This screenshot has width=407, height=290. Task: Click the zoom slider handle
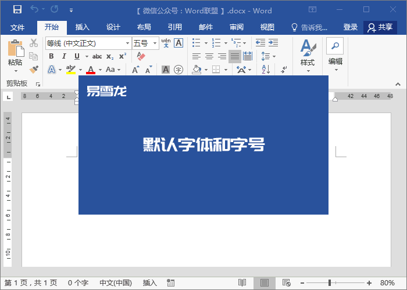(330, 283)
